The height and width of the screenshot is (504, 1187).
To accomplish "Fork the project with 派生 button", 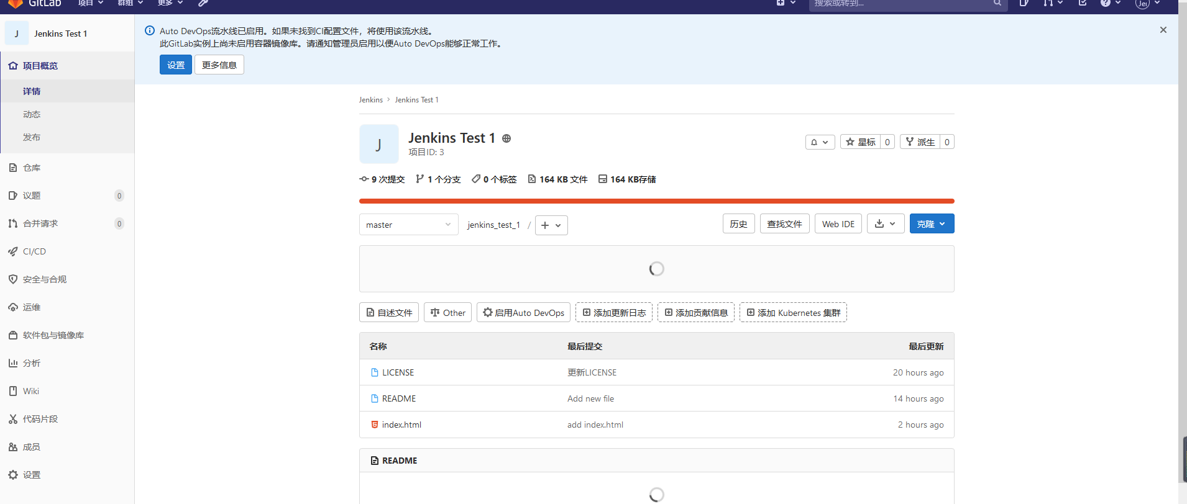I will coord(920,142).
